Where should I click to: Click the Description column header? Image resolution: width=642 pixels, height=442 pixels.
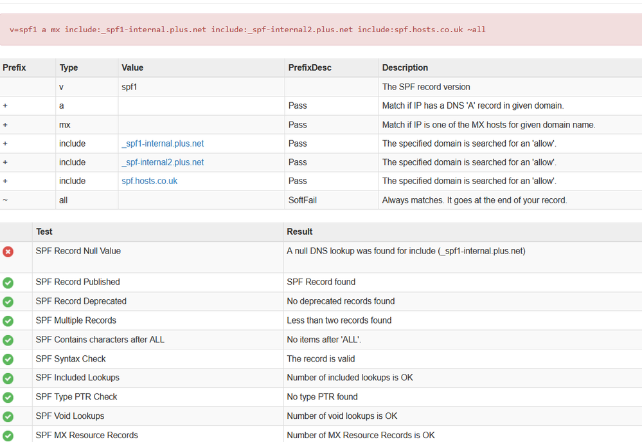405,68
